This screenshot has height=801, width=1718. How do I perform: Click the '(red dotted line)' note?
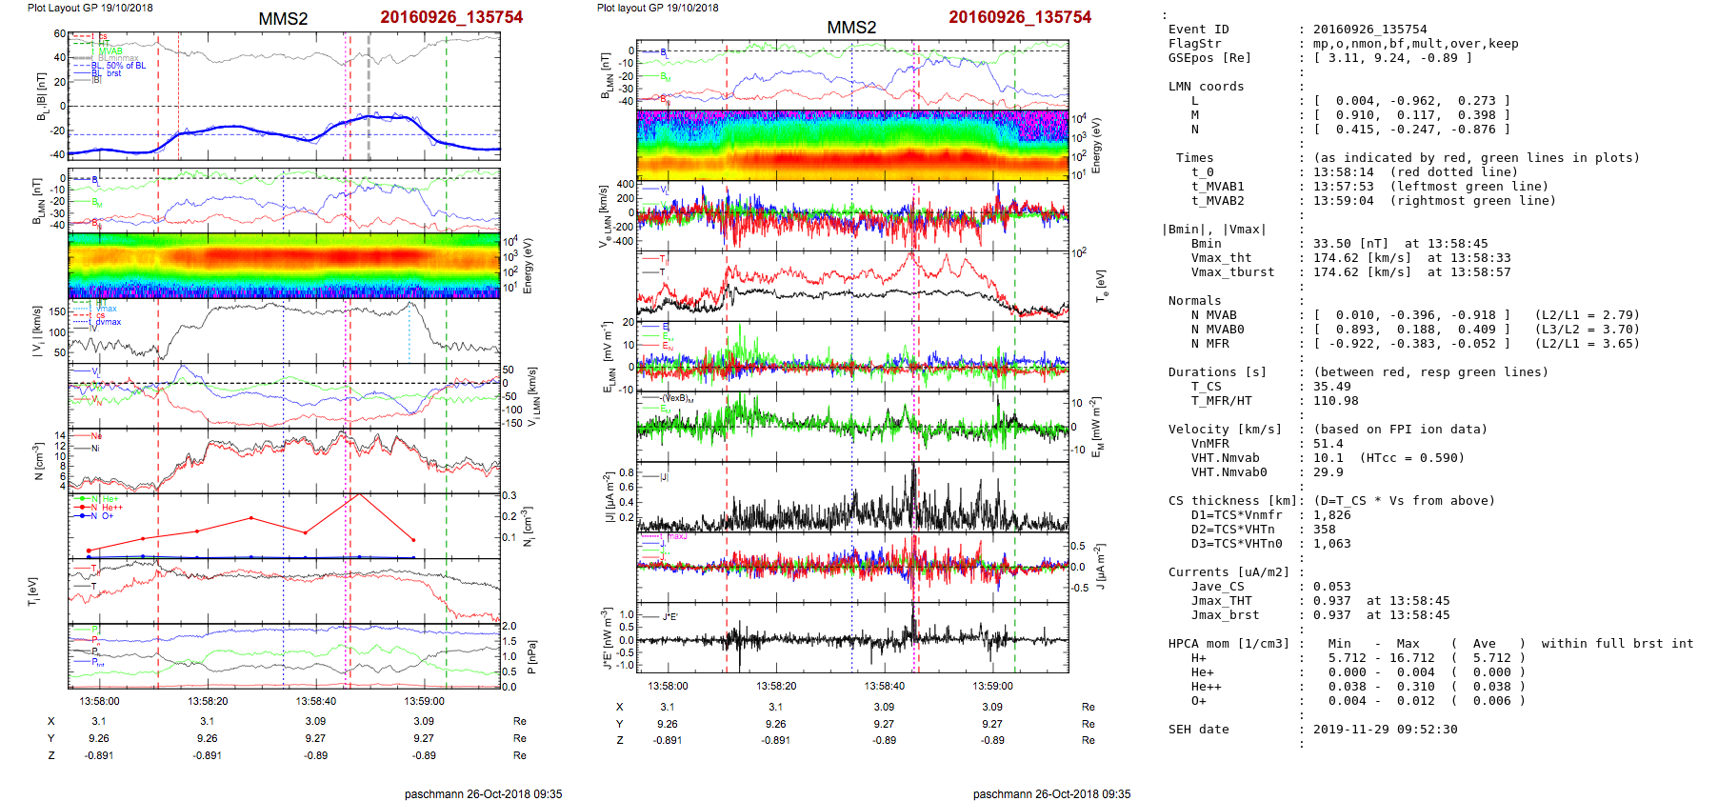(1453, 172)
